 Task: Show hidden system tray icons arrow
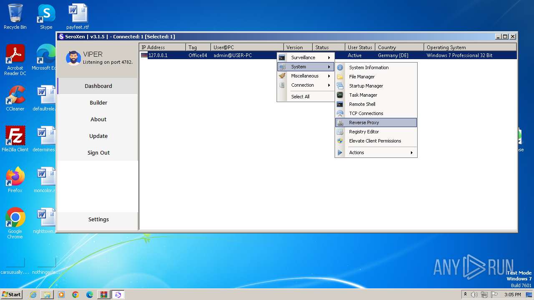pos(465,294)
